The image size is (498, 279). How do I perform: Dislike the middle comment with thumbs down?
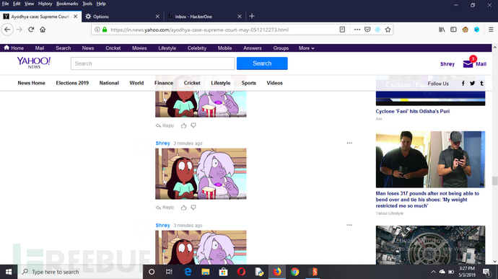(x=193, y=208)
